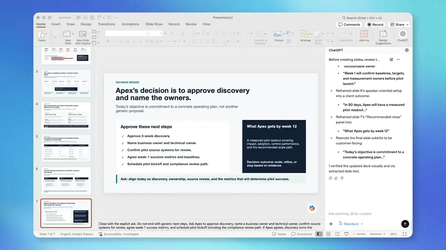Image resolution: width=446 pixels, height=250 pixels.
Task: Click English (United States) language indicator
Action: [x=77, y=234]
